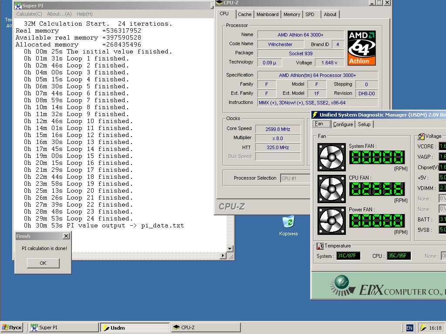Click the Power FAN RPM display

pyautogui.click(x=377, y=220)
